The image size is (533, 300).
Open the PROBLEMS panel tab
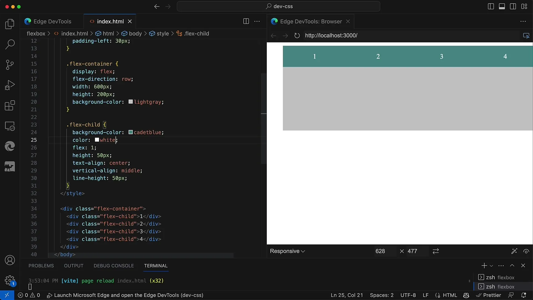(x=41, y=266)
